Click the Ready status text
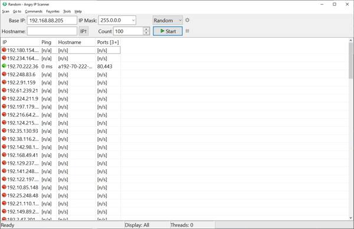 click(8, 225)
